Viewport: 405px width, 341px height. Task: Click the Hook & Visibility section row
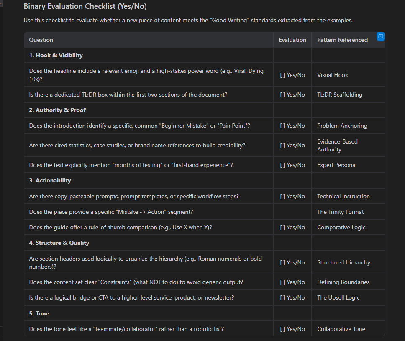[x=204, y=55]
